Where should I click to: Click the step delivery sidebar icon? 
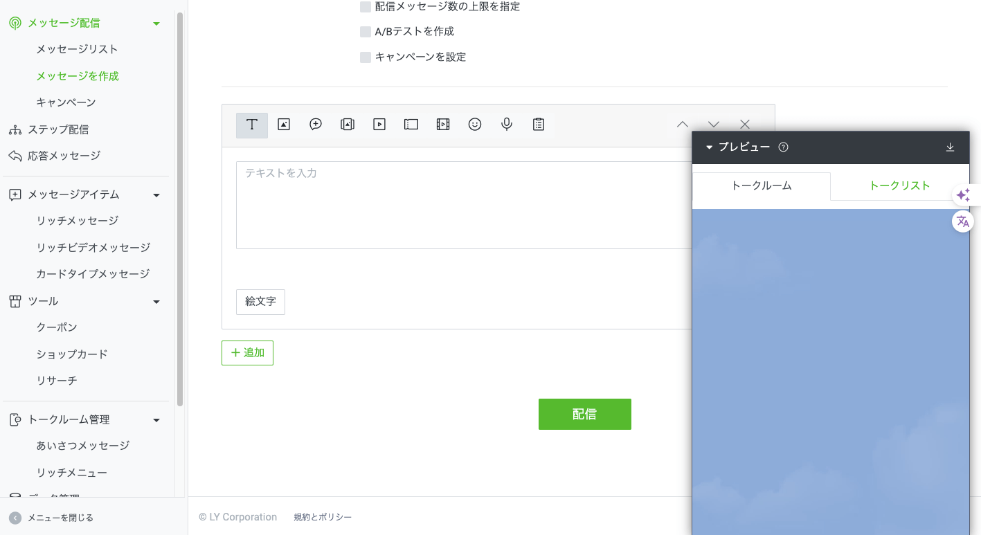pos(15,129)
